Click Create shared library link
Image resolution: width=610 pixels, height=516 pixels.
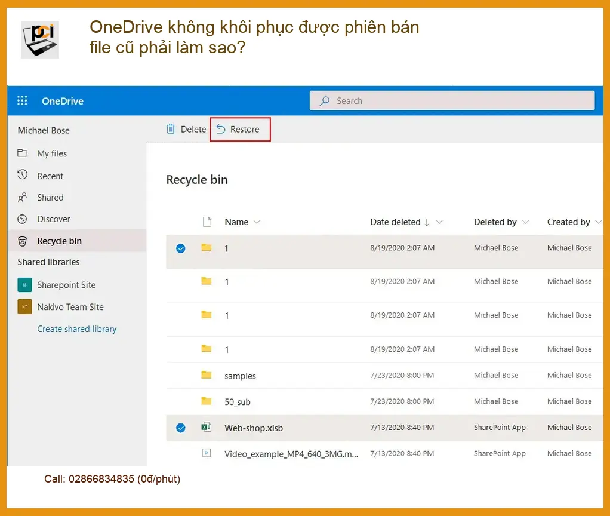click(76, 329)
